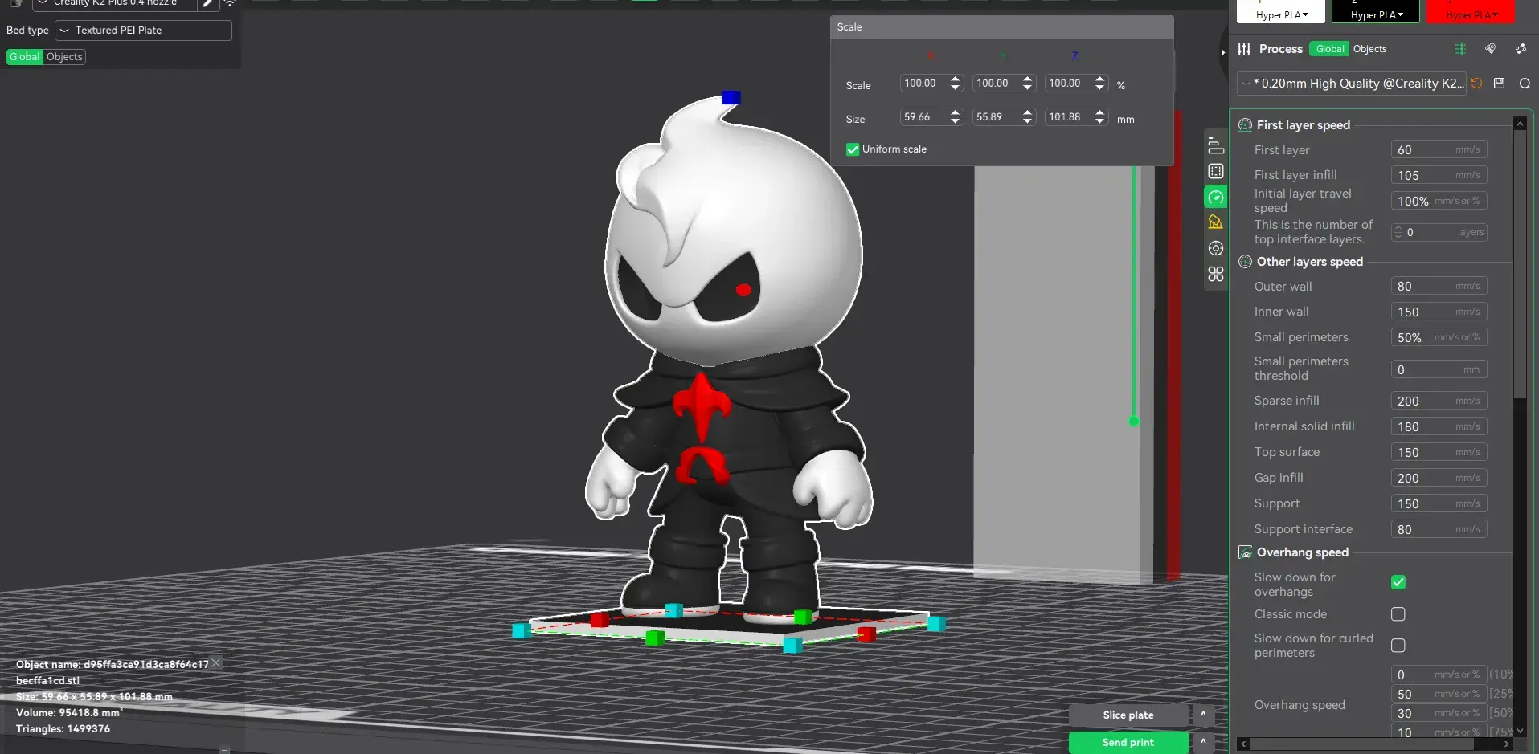Viewport: 1539px width, 754px height.
Task: Disable Slow down for overhangs
Action: [1398, 583]
